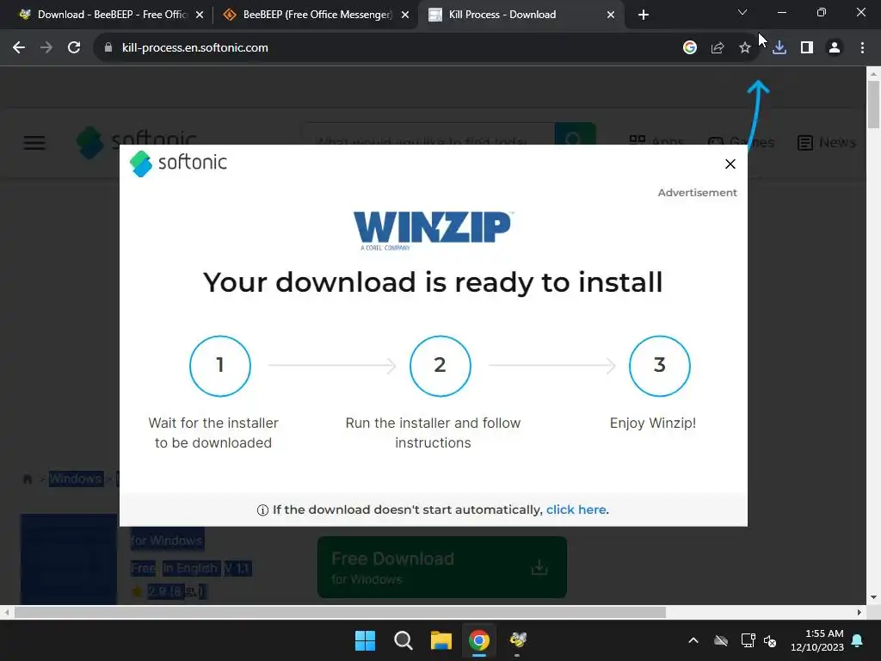Viewport: 881px width, 661px height.
Task: Reload the Kill Process page
Action: (x=74, y=48)
